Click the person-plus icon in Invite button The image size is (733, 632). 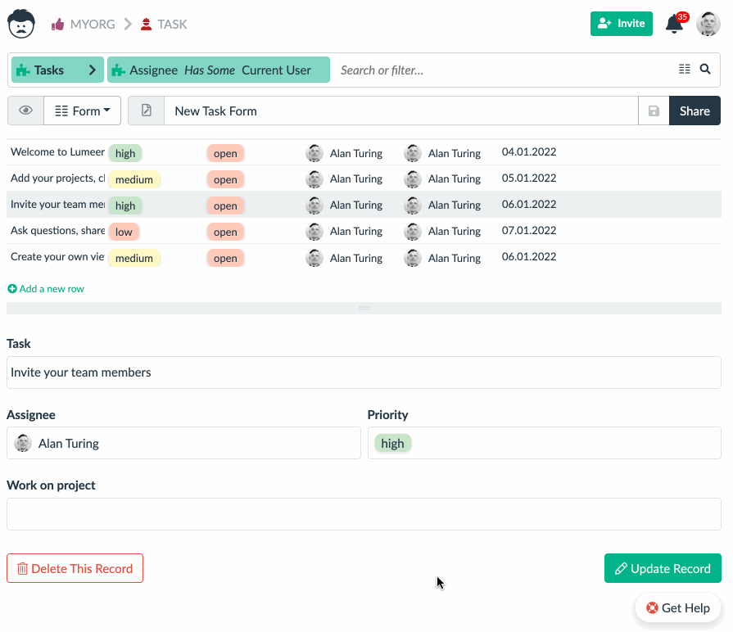click(604, 24)
